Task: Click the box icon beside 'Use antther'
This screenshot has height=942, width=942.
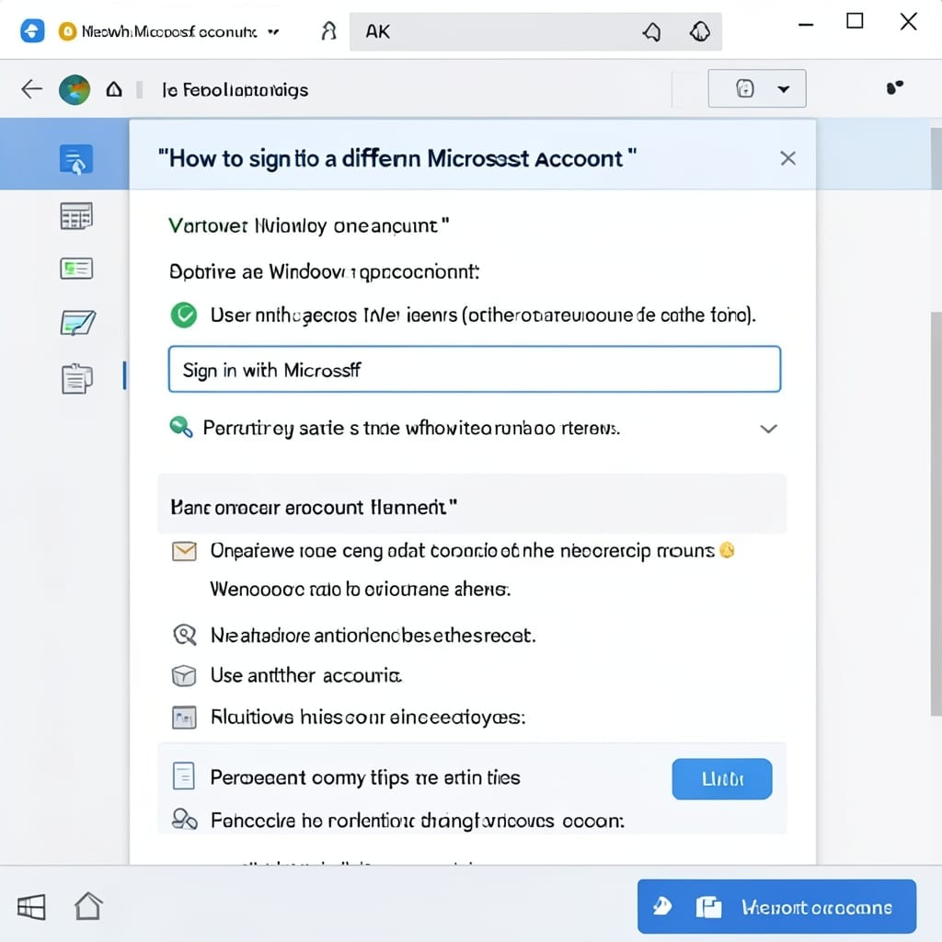Action: [x=184, y=676]
